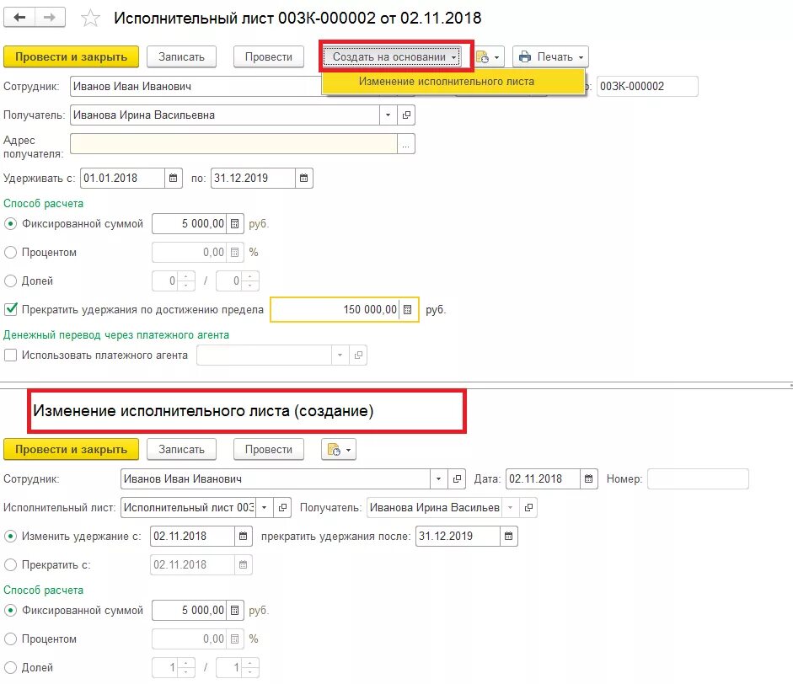Select upper Фиксированной суммой radio button
This screenshot has height=684, width=793.
[x=11, y=223]
